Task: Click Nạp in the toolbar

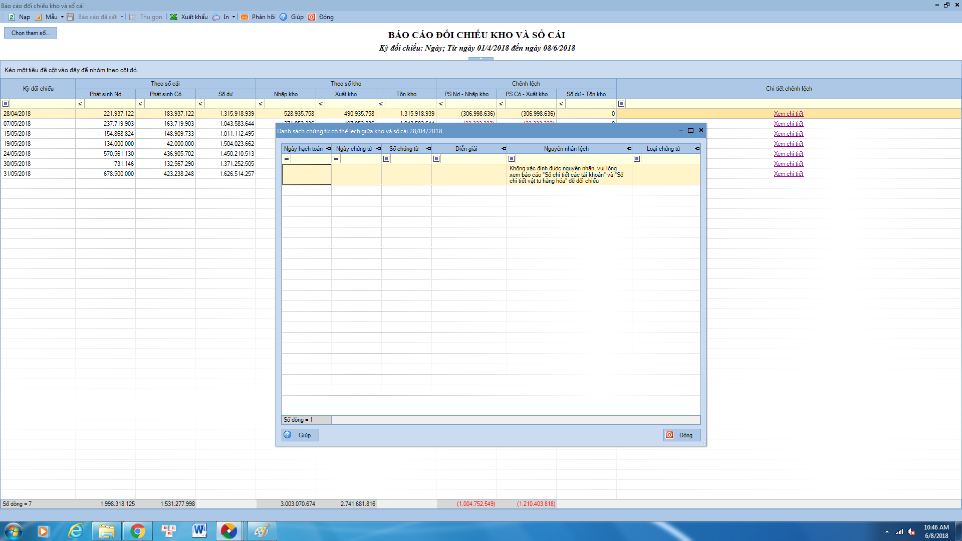Action: coord(25,17)
